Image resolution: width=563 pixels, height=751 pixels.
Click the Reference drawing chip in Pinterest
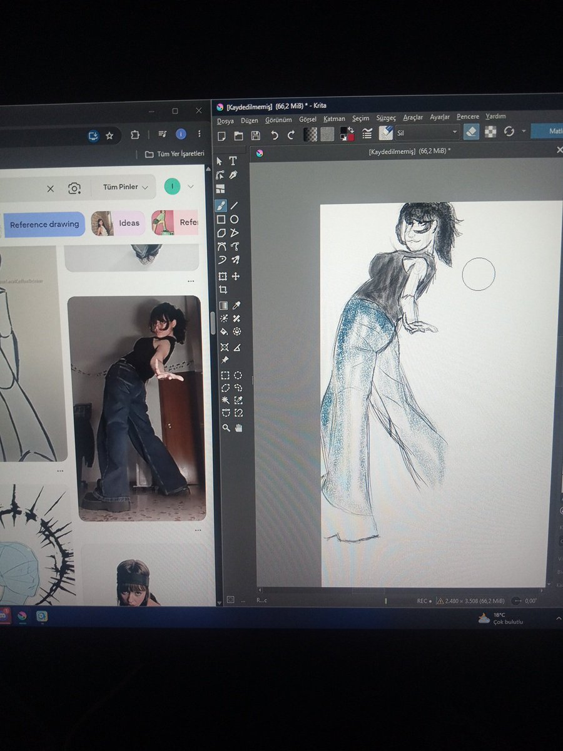click(x=44, y=225)
